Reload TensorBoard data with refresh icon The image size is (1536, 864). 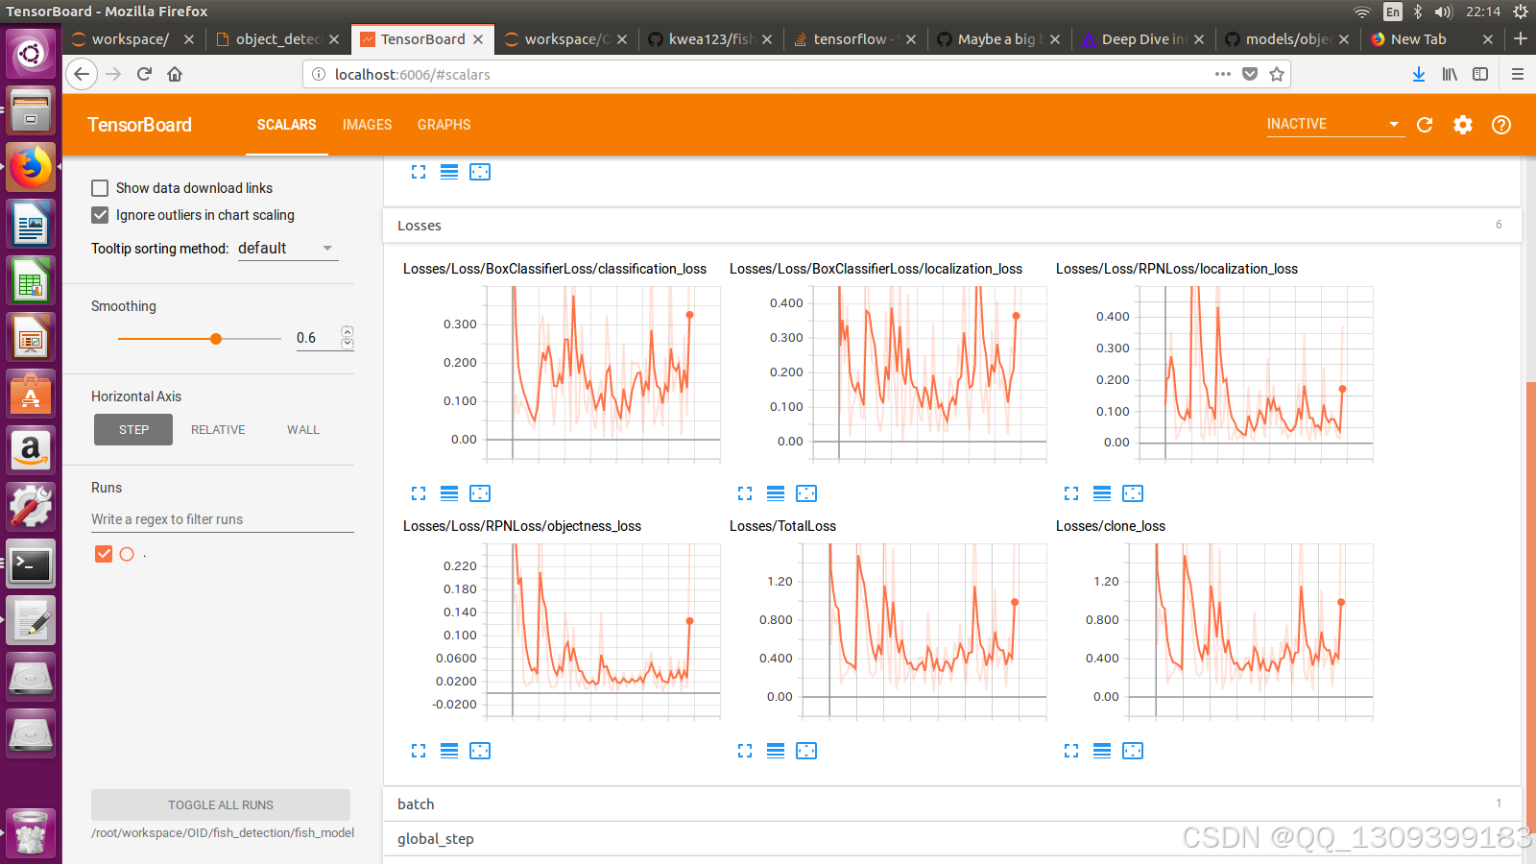pos(1425,125)
